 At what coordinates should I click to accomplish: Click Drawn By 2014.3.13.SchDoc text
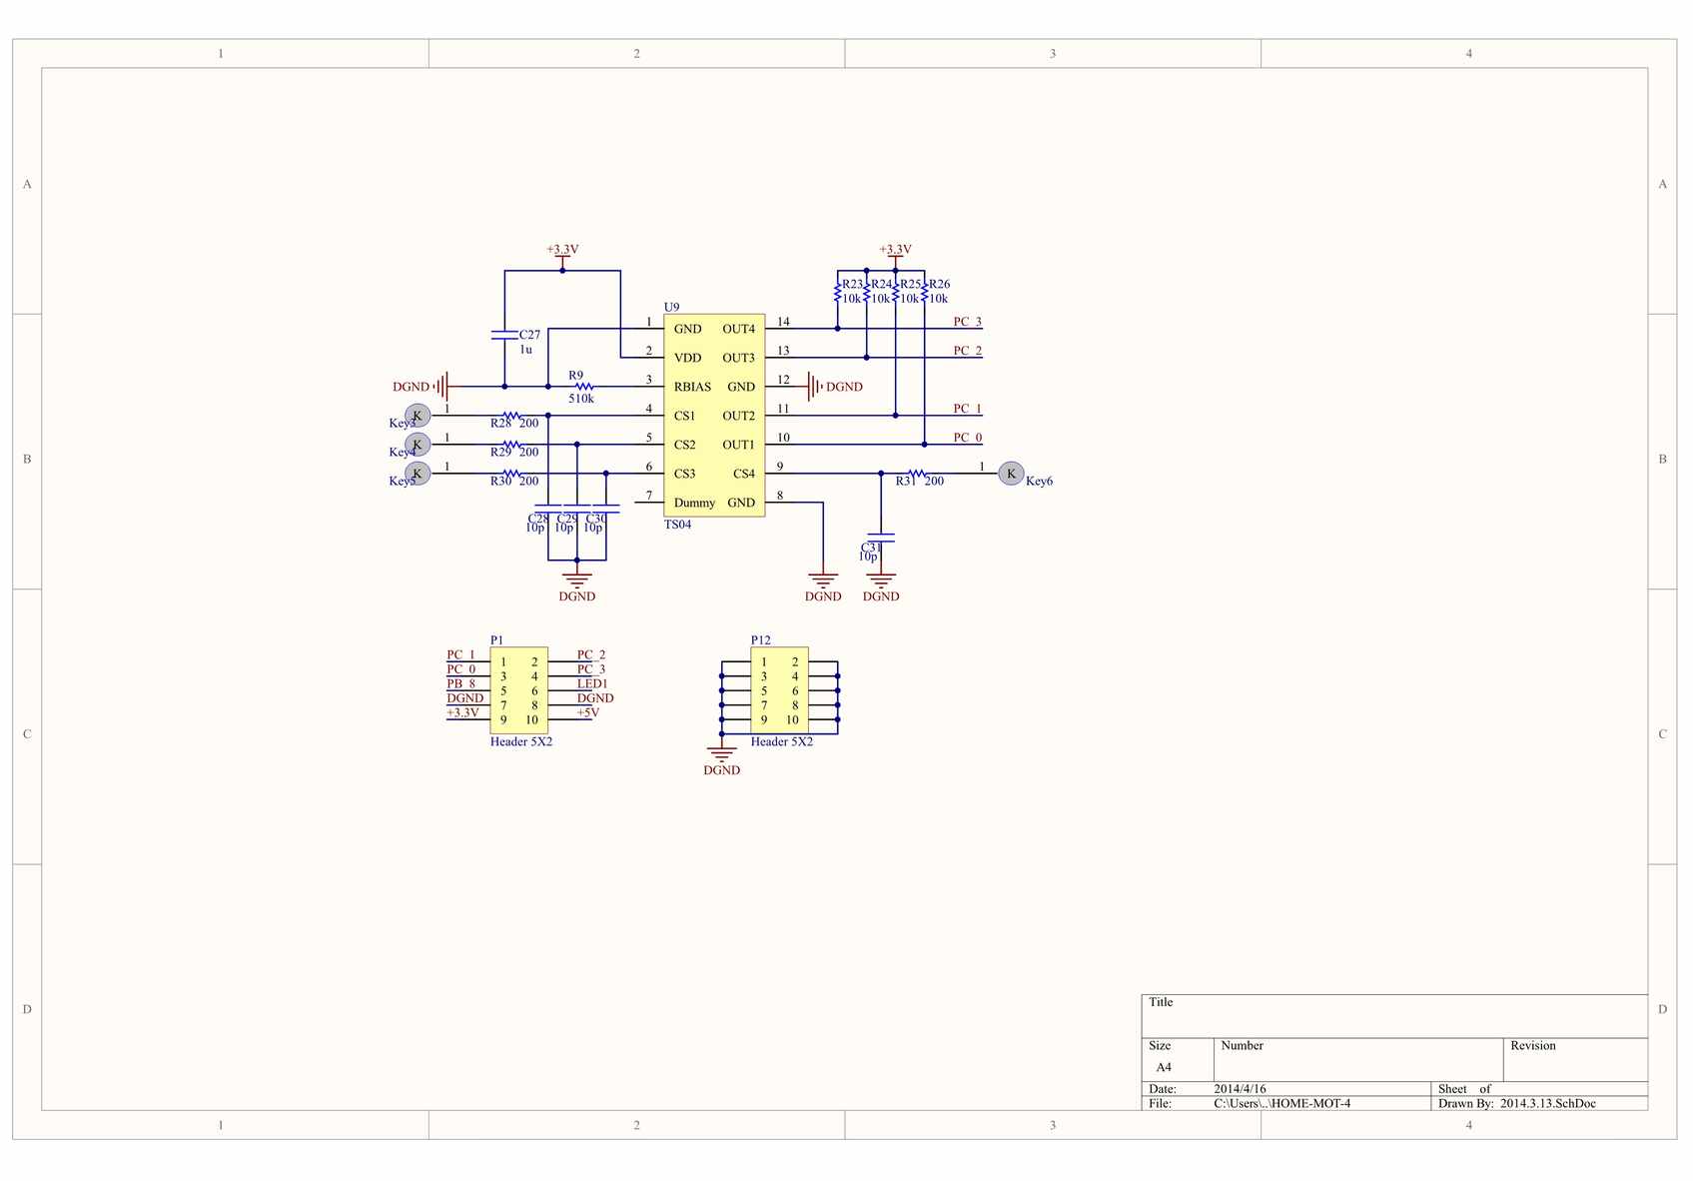[x=1516, y=1103]
